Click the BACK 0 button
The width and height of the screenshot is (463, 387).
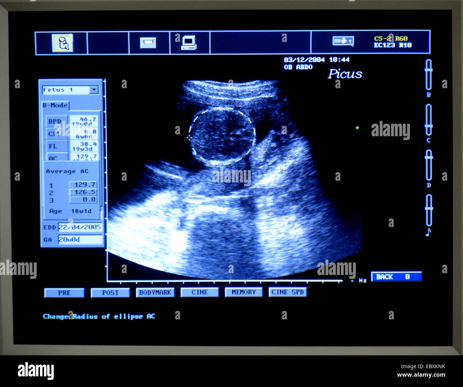point(396,276)
